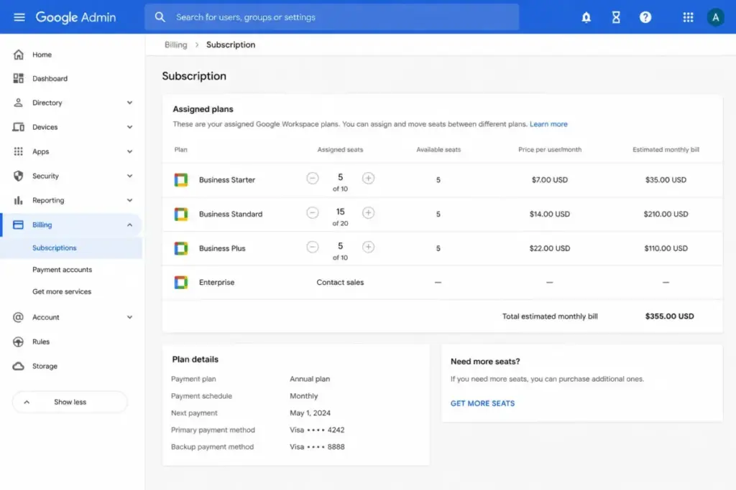Viewport: 736px width, 490px height.
Task: Click the Annual plan value
Action: (x=309, y=379)
